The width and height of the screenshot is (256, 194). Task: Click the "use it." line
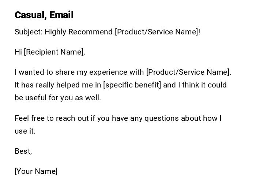[x=25, y=131]
